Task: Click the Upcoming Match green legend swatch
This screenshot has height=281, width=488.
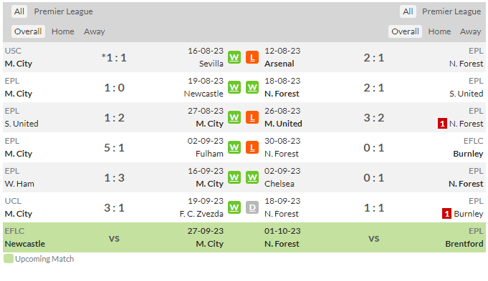Action: (x=9, y=259)
